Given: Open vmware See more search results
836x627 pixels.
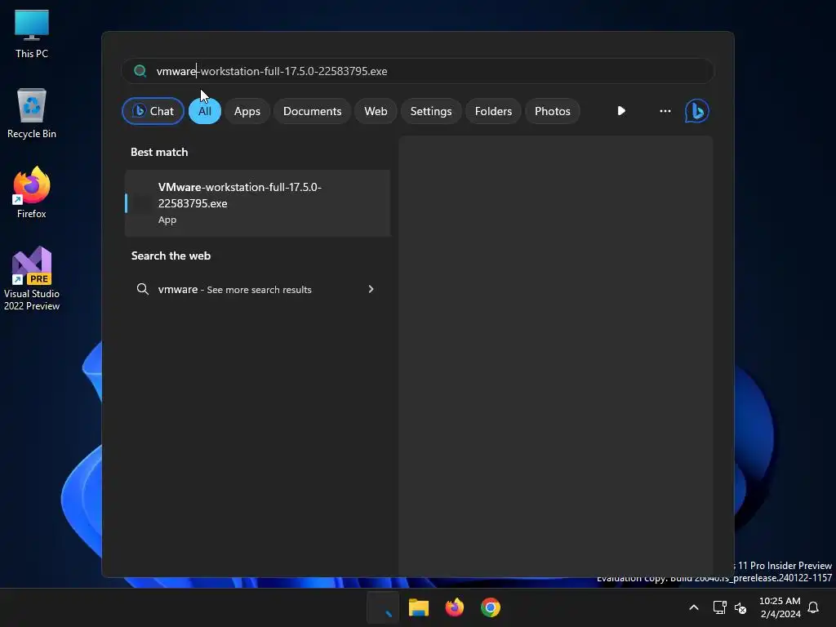Looking at the screenshot, I should click(x=257, y=289).
